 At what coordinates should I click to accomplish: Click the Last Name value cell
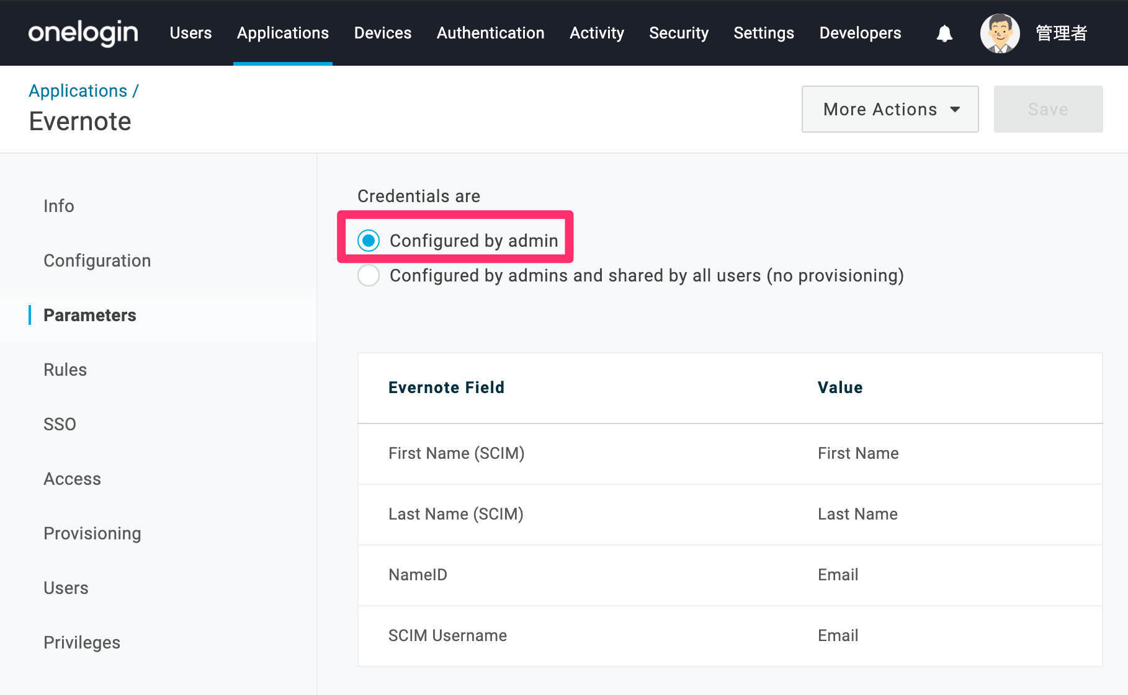857,514
